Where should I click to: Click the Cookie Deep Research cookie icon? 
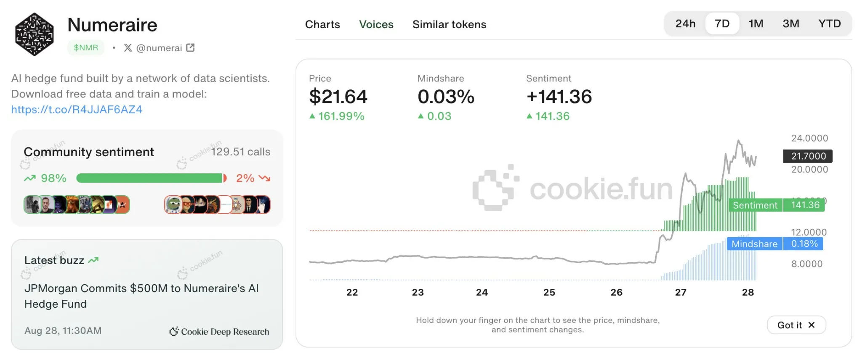[174, 331]
